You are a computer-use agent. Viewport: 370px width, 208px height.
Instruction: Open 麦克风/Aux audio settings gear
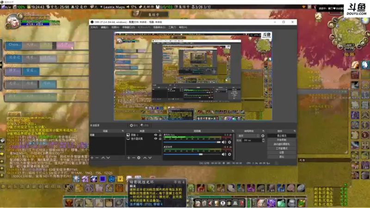point(229,142)
